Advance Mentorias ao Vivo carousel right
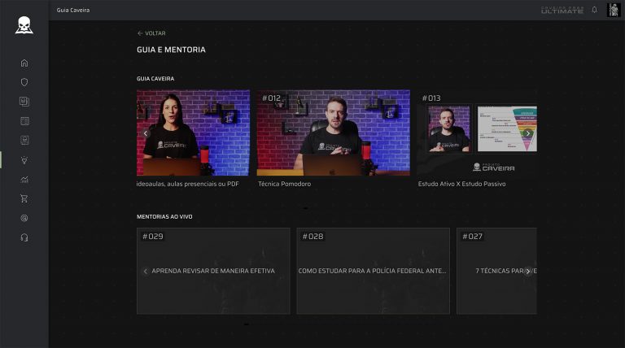This screenshot has width=625, height=348. (527, 271)
